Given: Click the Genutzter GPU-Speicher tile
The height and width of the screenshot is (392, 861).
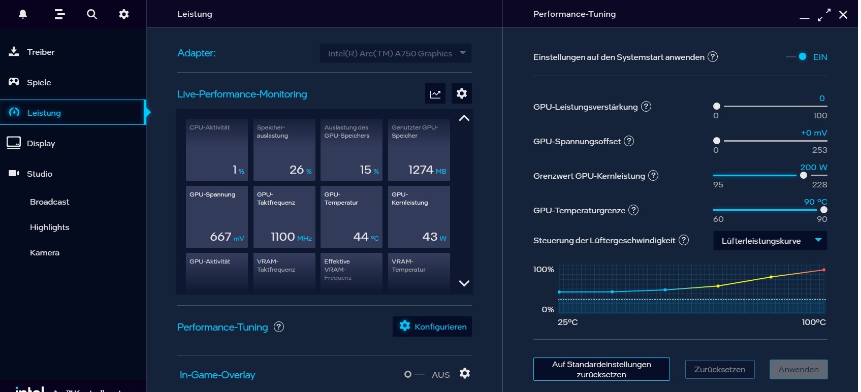Looking at the screenshot, I should [419, 150].
